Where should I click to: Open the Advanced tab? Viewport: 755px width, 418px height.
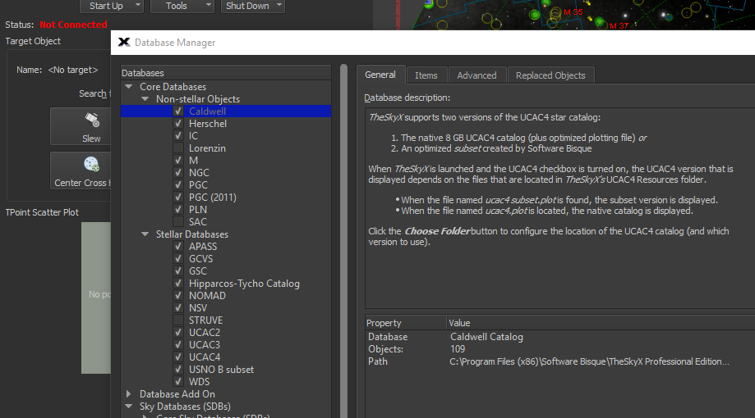[476, 75]
